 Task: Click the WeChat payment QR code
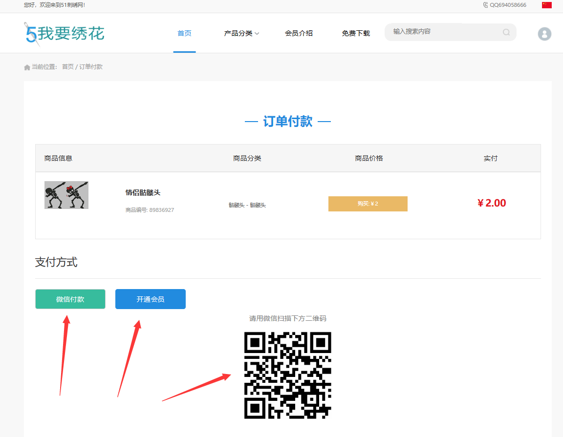287,375
